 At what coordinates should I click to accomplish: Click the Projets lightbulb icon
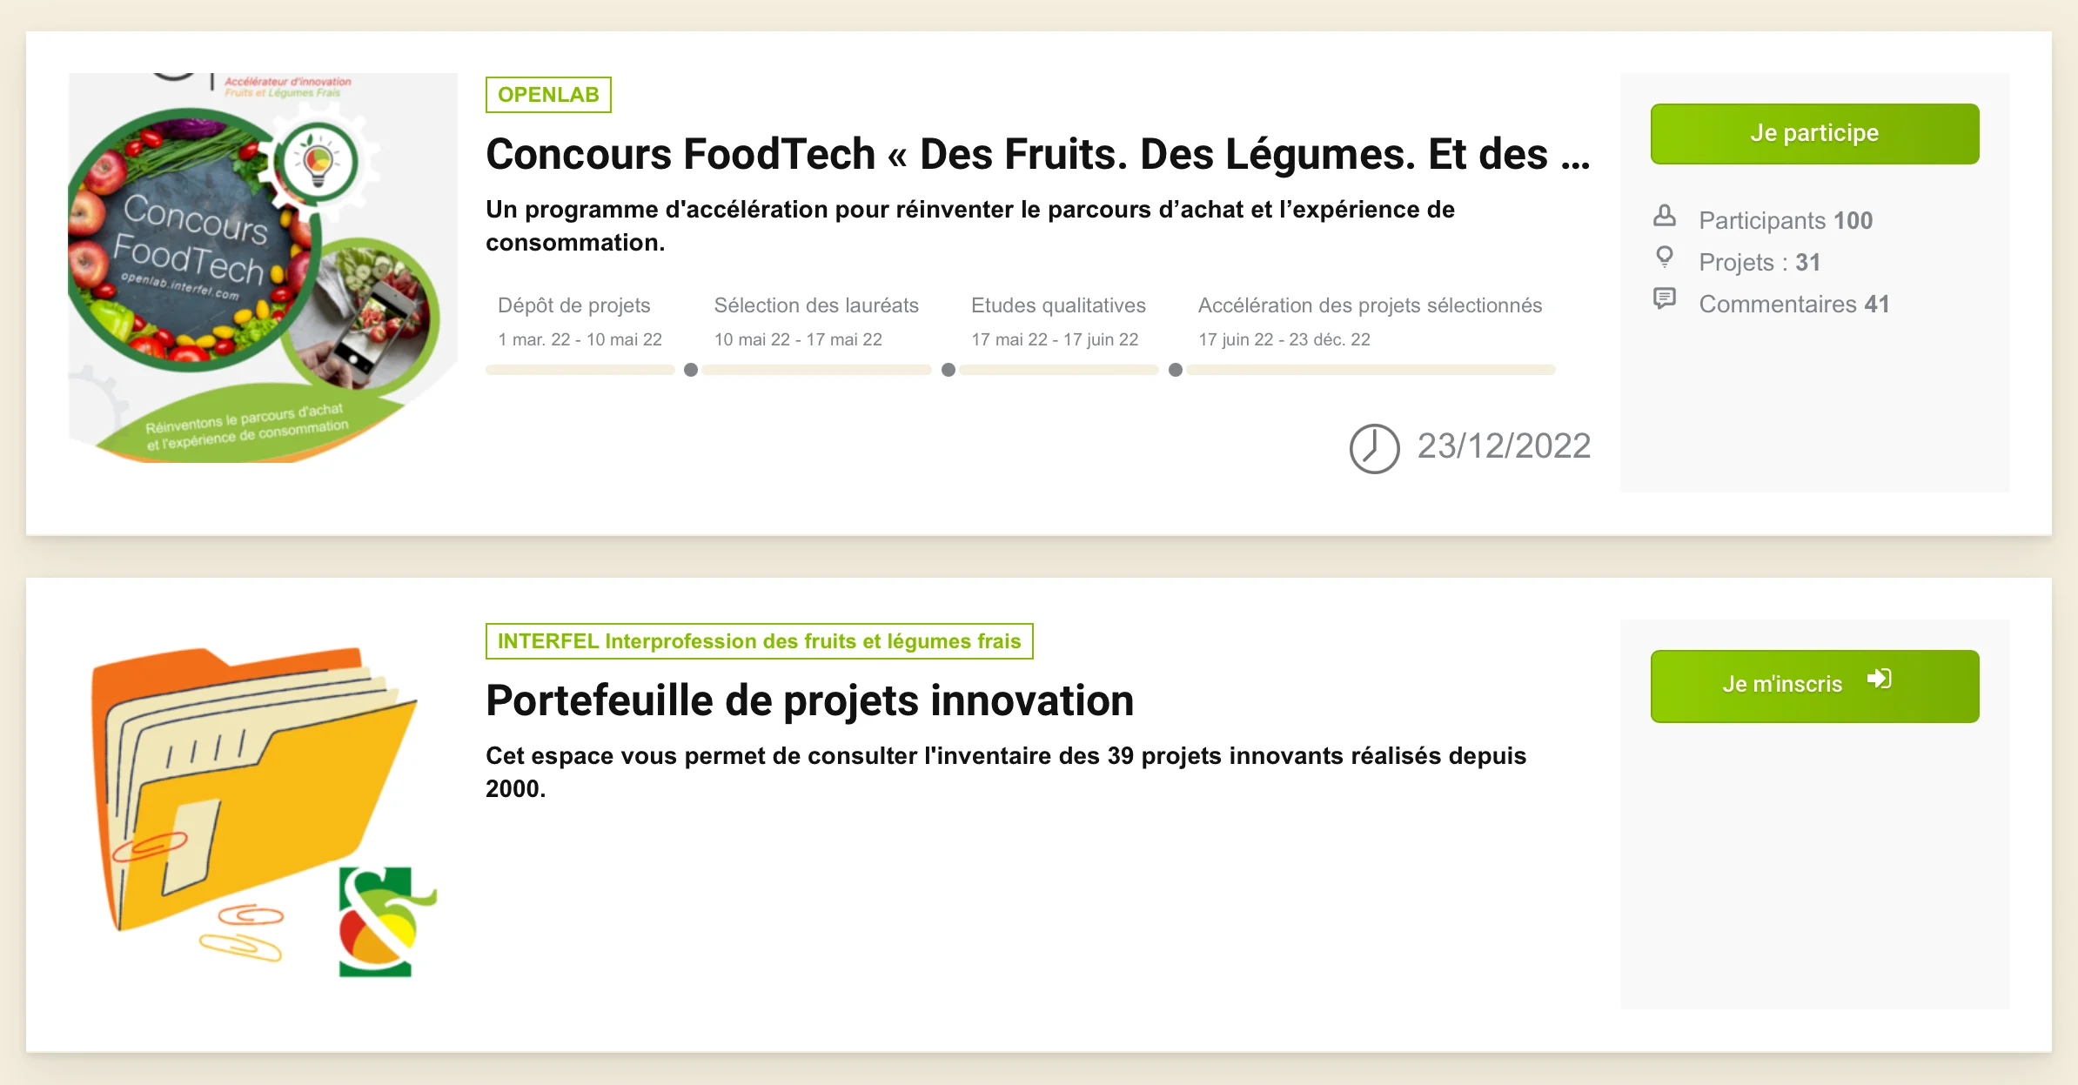point(1664,257)
